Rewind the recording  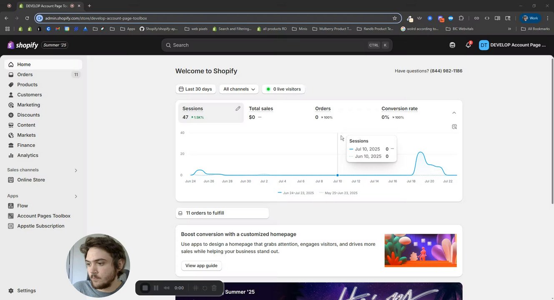166,288
